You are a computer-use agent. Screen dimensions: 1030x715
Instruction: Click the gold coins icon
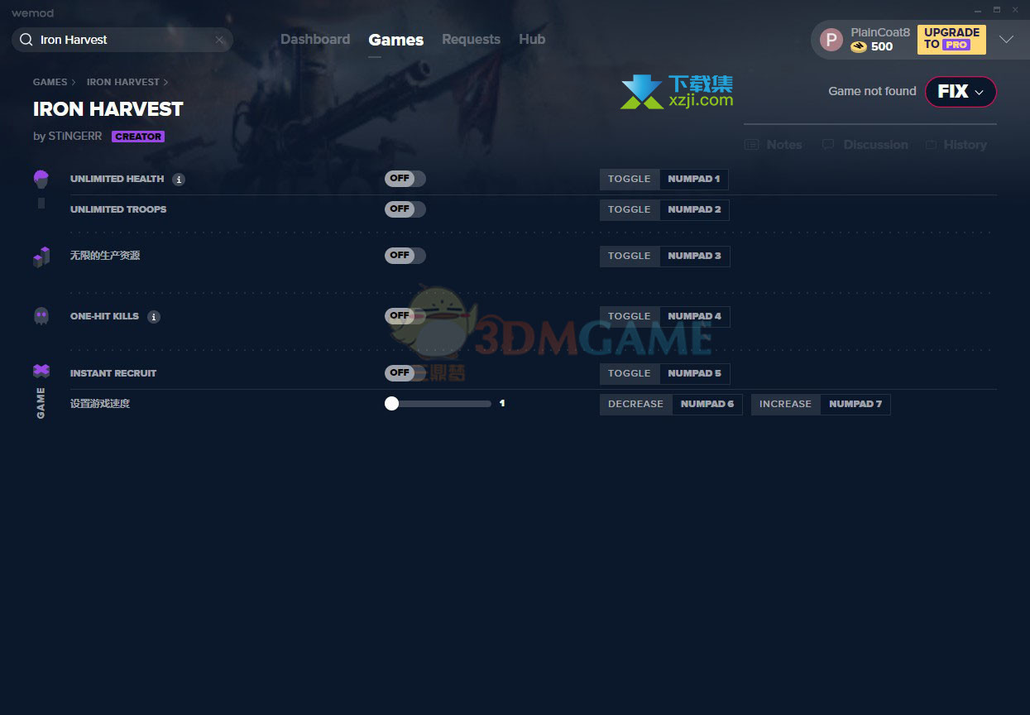[x=859, y=47]
